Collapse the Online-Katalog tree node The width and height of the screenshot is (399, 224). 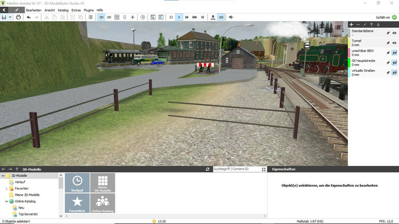click(6, 201)
